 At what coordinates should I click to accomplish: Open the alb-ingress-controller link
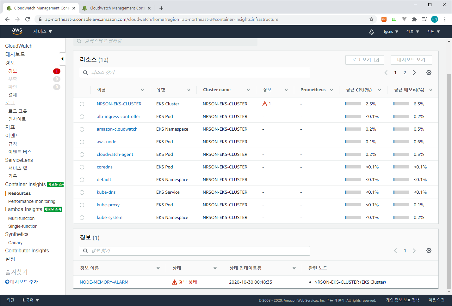(x=118, y=116)
